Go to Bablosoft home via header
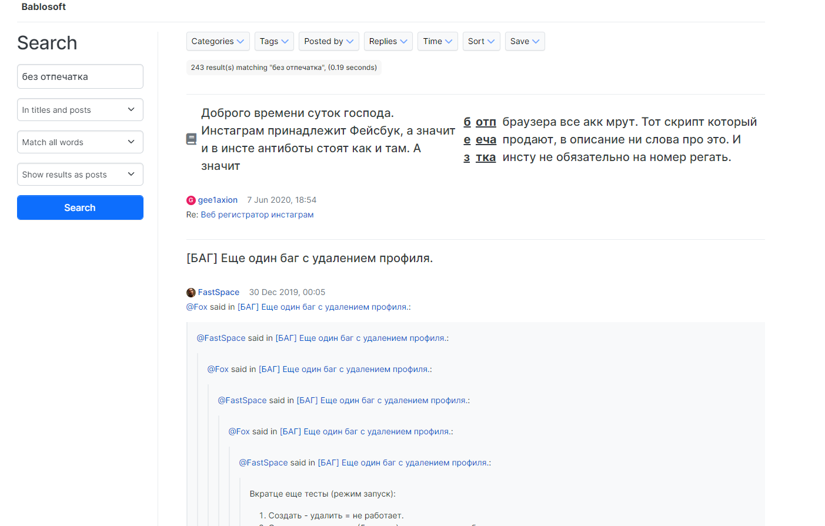 (x=44, y=7)
